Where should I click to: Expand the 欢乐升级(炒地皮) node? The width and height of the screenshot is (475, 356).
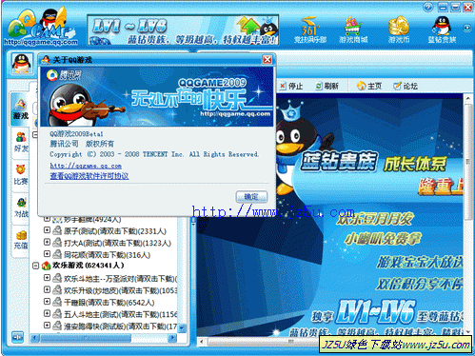coord(47,289)
